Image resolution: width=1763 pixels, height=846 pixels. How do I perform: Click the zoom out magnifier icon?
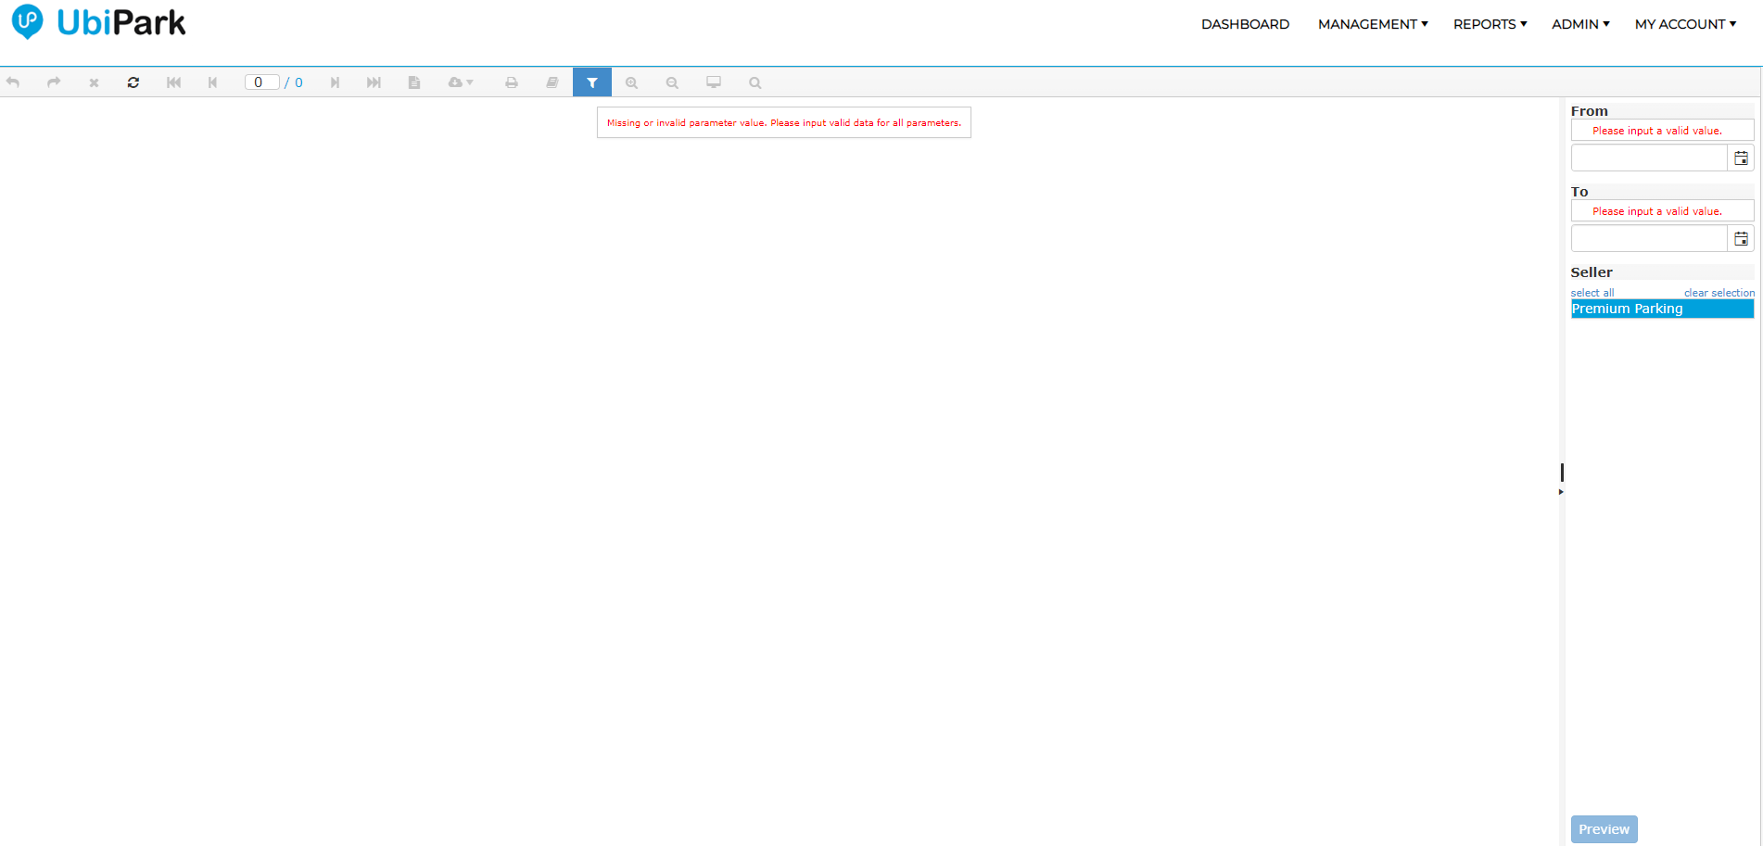(672, 82)
